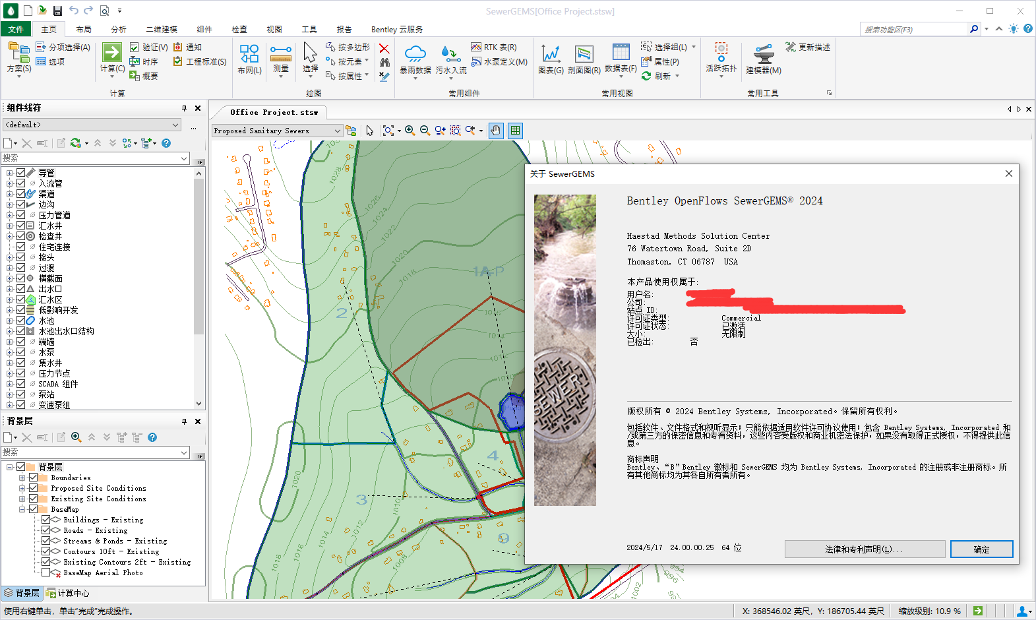Screen dimensions: 1036x620
Task: Toggle Buildings - Existing layer checkbox
Action: click(x=46, y=520)
